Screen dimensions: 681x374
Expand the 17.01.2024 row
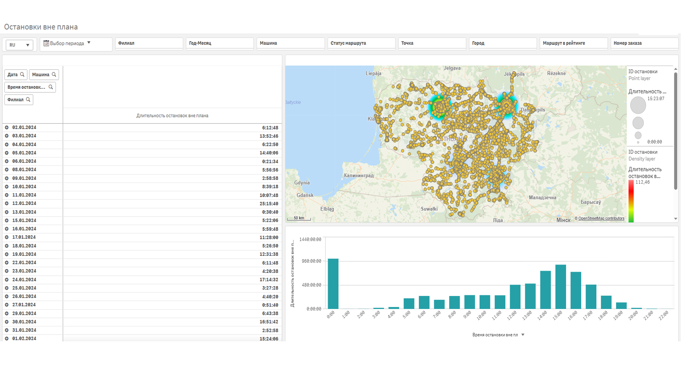(6, 237)
